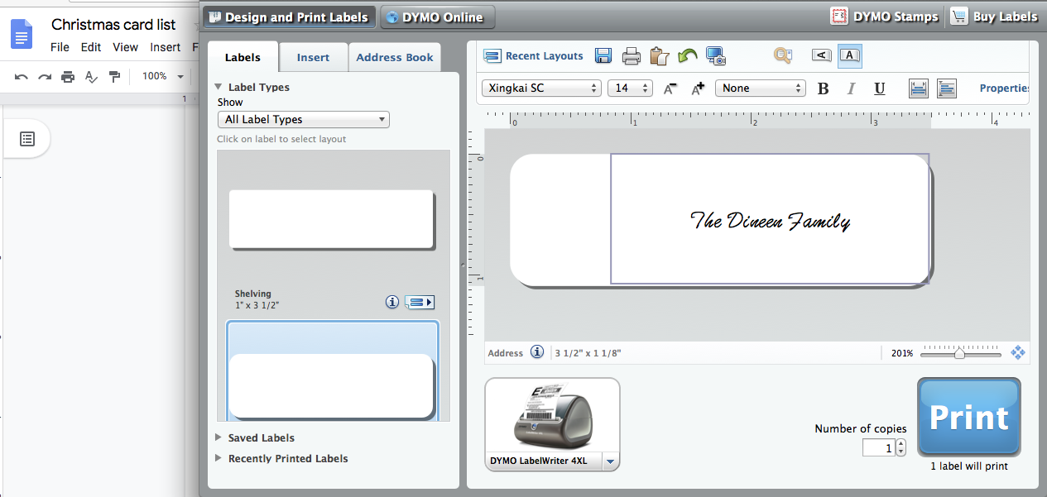The height and width of the screenshot is (497, 1047).
Task: Open the printer selection dropdown arrow
Action: click(x=610, y=461)
